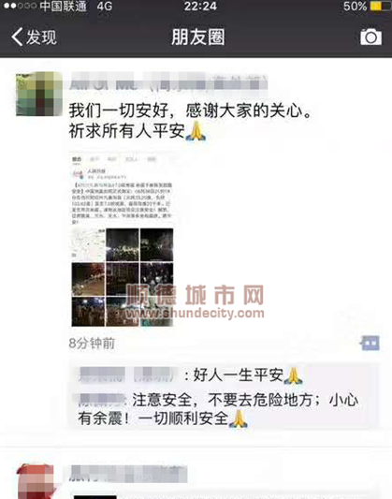This screenshot has width=392, height=499.
Task: Tap the post text 我们一切安好
Action: 118,110
